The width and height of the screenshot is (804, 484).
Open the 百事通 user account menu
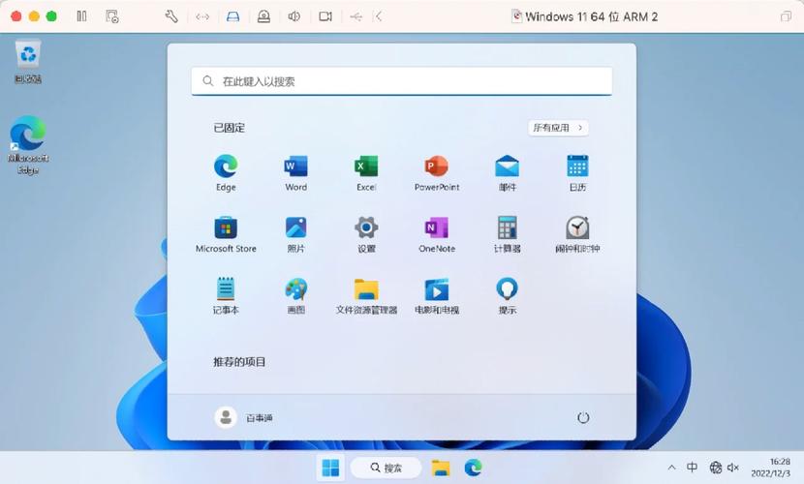coord(243,417)
